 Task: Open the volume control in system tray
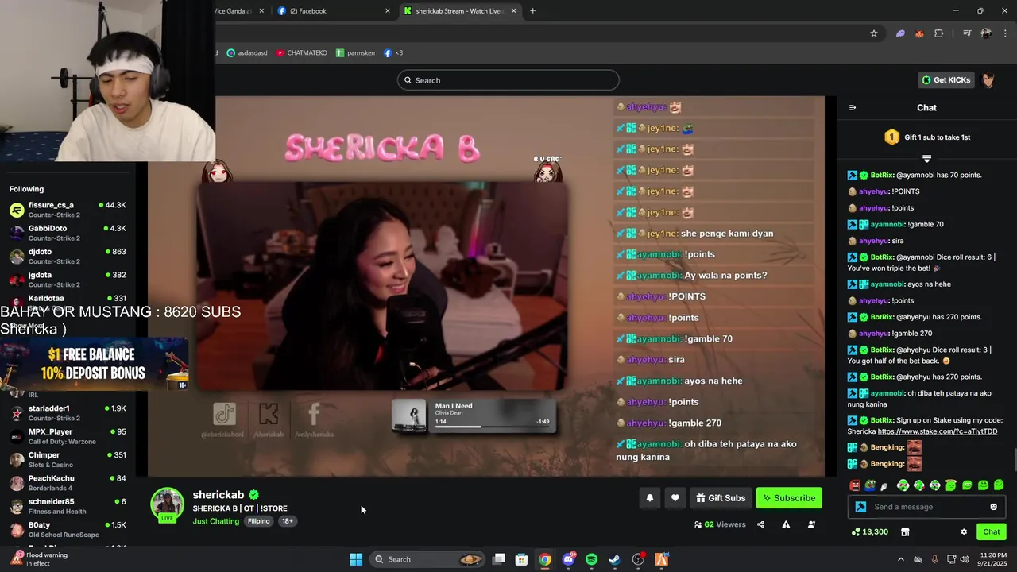click(x=964, y=559)
